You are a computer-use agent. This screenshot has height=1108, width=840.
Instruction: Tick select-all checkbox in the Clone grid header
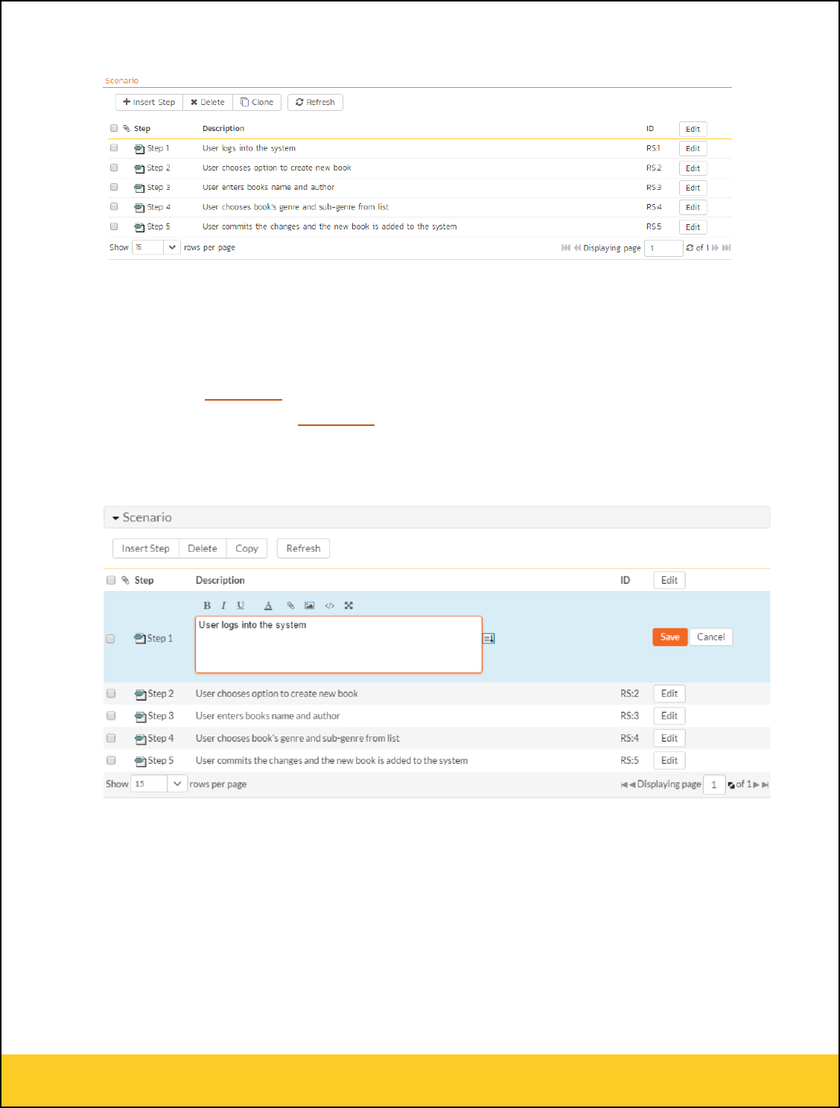pyautogui.click(x=114, y=128)
